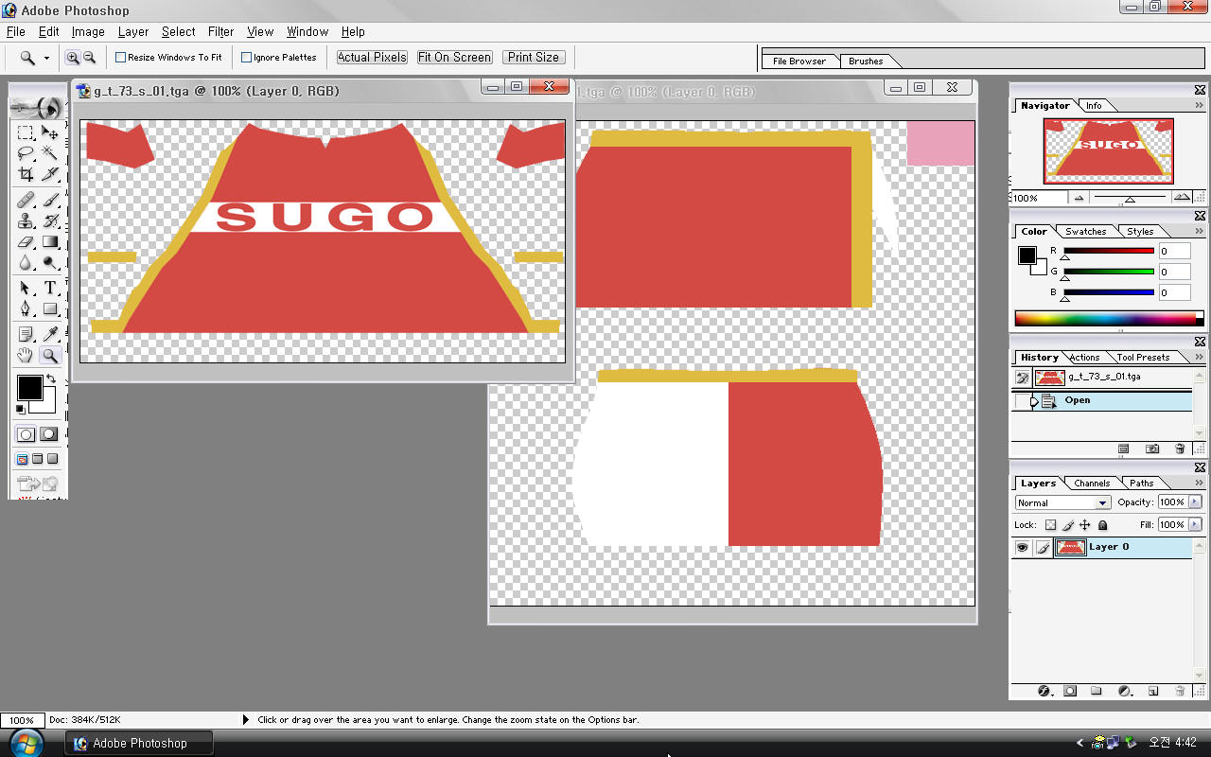Image resolution: width=1211 pixels, height=757 pixels.
Task: Select the Pen tool
Action: point(26,308)
